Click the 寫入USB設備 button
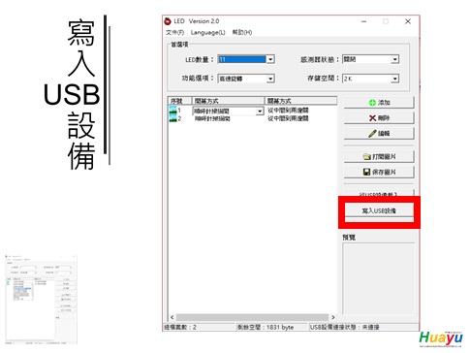 click(x=379, y=210)
